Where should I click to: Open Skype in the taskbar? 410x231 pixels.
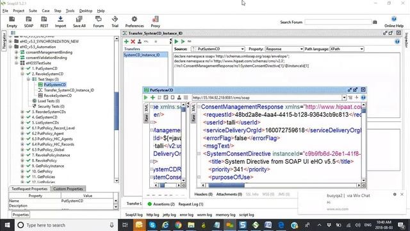(x=152, y=225)
